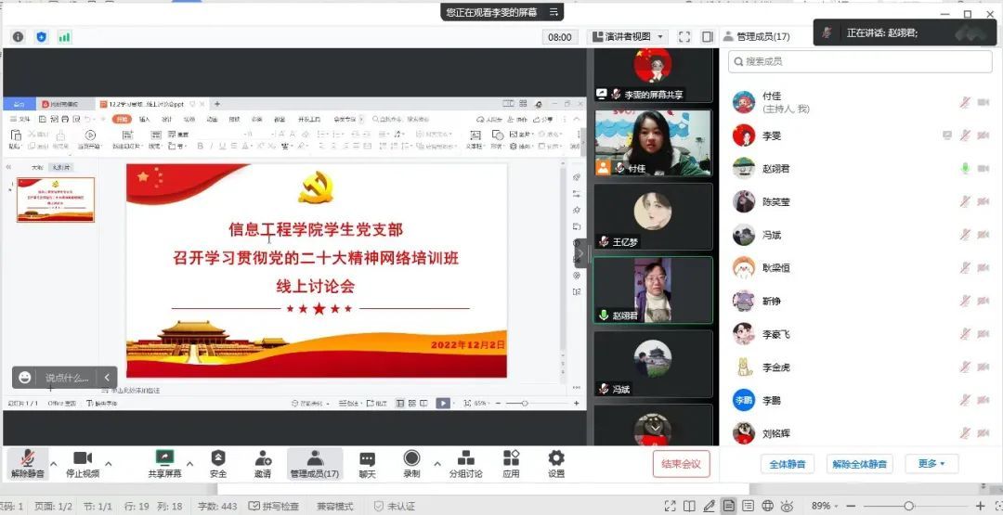This screenshot has height=515, width=1003.
Task: Click 管理成员(17) in the bottom toolbar
Action: (x=315, y=464)
